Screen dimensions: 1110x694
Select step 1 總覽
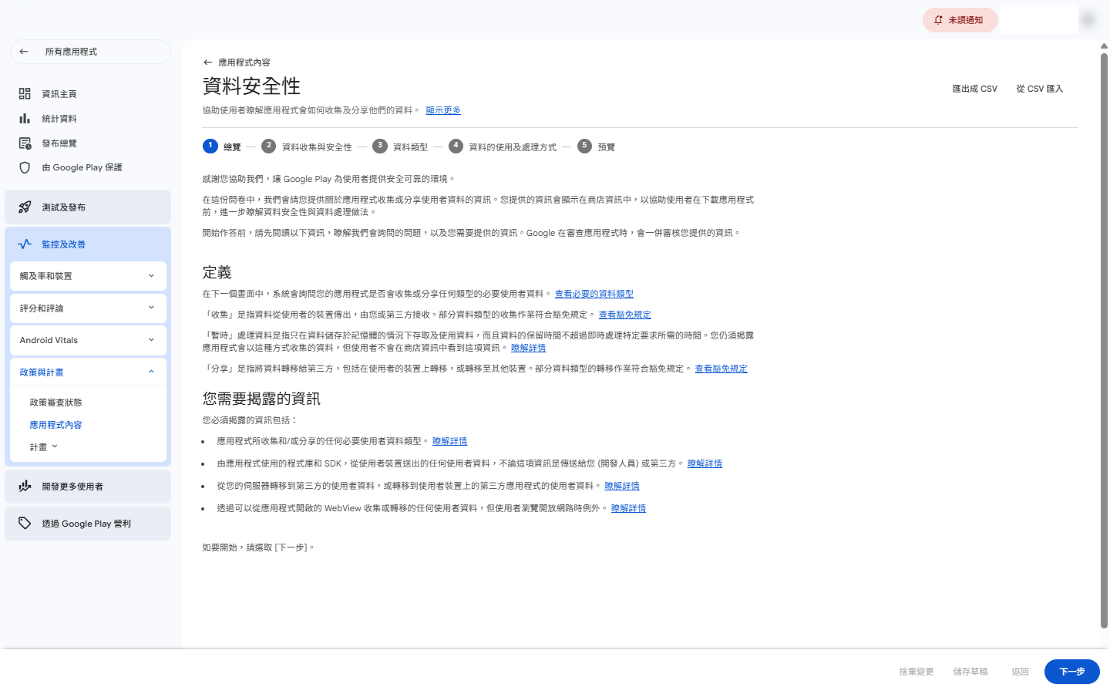[x=222, y=147]
